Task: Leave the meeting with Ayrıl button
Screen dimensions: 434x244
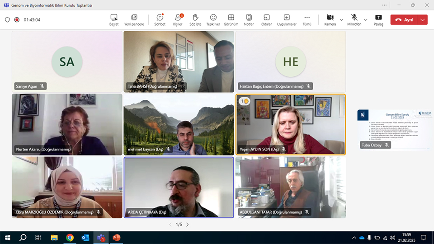Action: point(404,20)
